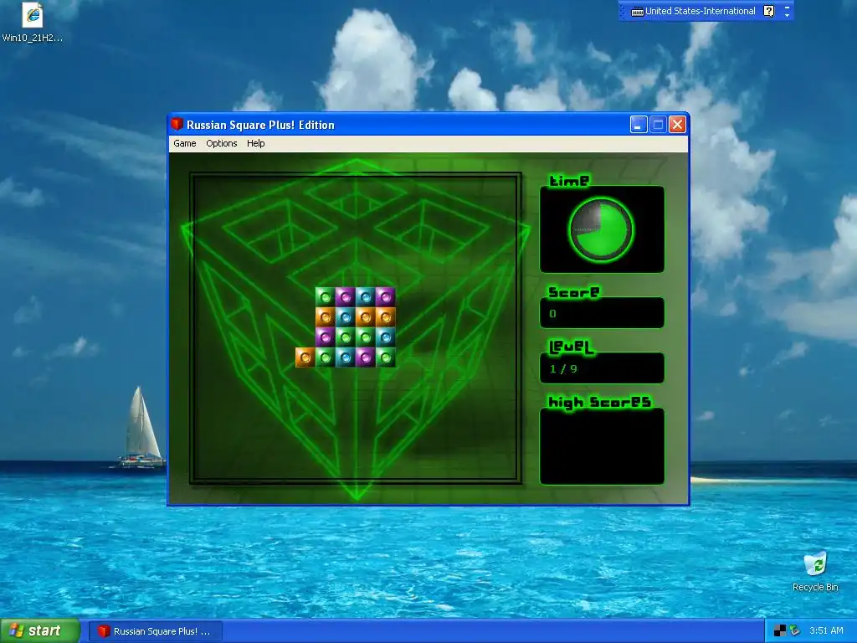Click the Russian Square Plus! taskbar button
857x643 pixels.
(155, 631)
